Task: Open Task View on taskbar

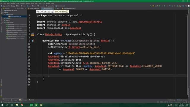Action: (x=12, y=105)
